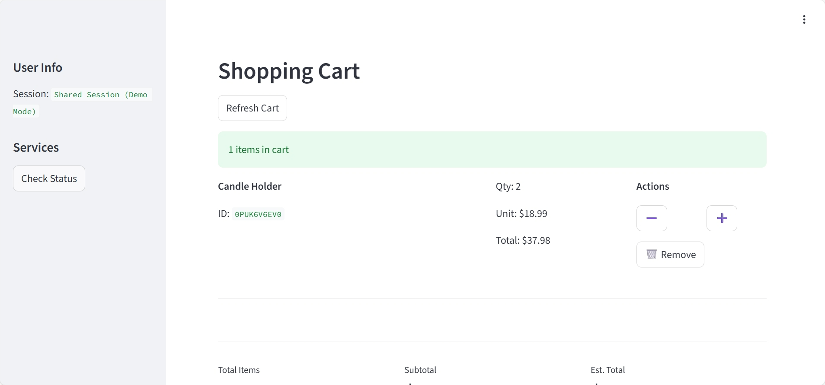Click the green items in cart banner
Image resolution: width=825 pixels, height=385 pixels.
[x=492, y=150]
